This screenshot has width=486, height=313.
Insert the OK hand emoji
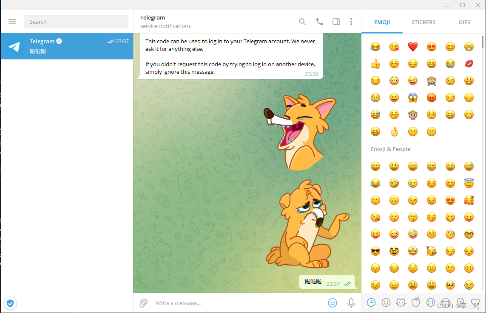click(394, 132)
